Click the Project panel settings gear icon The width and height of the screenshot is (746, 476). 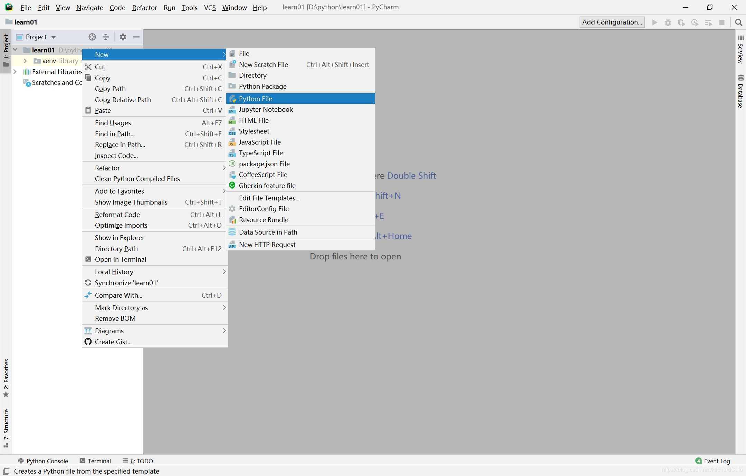[x=123, y=36]
